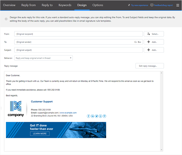Click the 22 Branding Blvd address line

pos(52,116)
